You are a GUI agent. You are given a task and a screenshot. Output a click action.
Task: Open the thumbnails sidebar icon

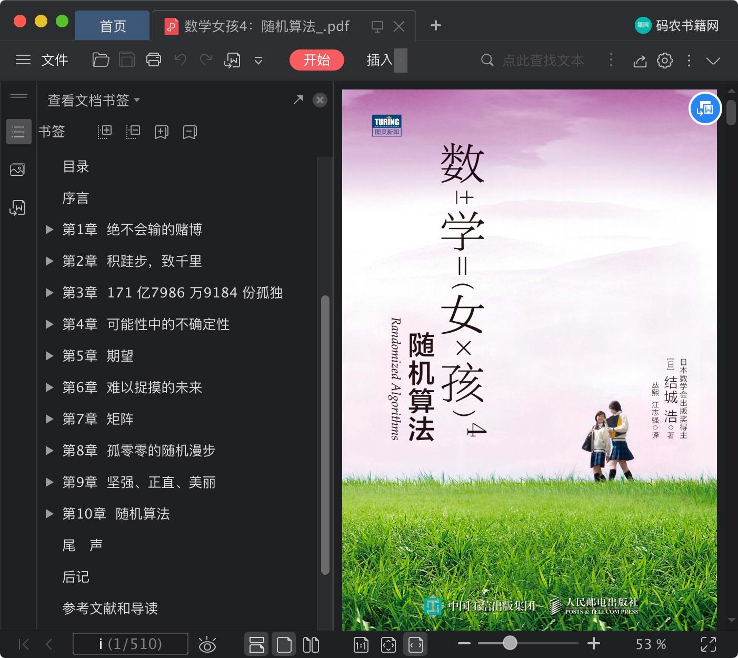(x=17, y=170)
